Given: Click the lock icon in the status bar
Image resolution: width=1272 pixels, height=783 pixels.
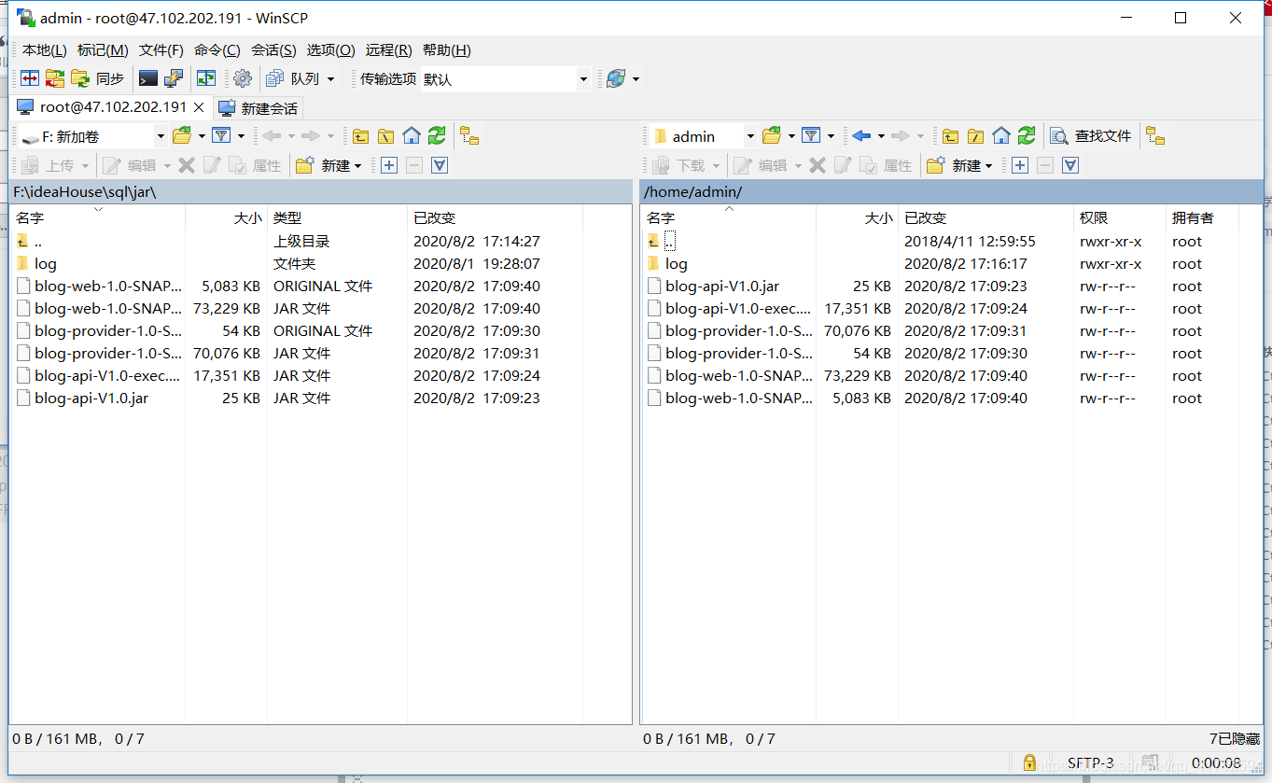Looking at the screenshot, I should pos(1029,762).
